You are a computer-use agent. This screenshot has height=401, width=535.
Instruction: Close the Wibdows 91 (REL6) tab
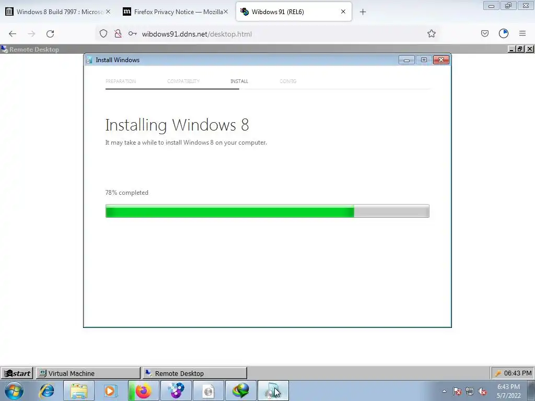coord(343,11)
